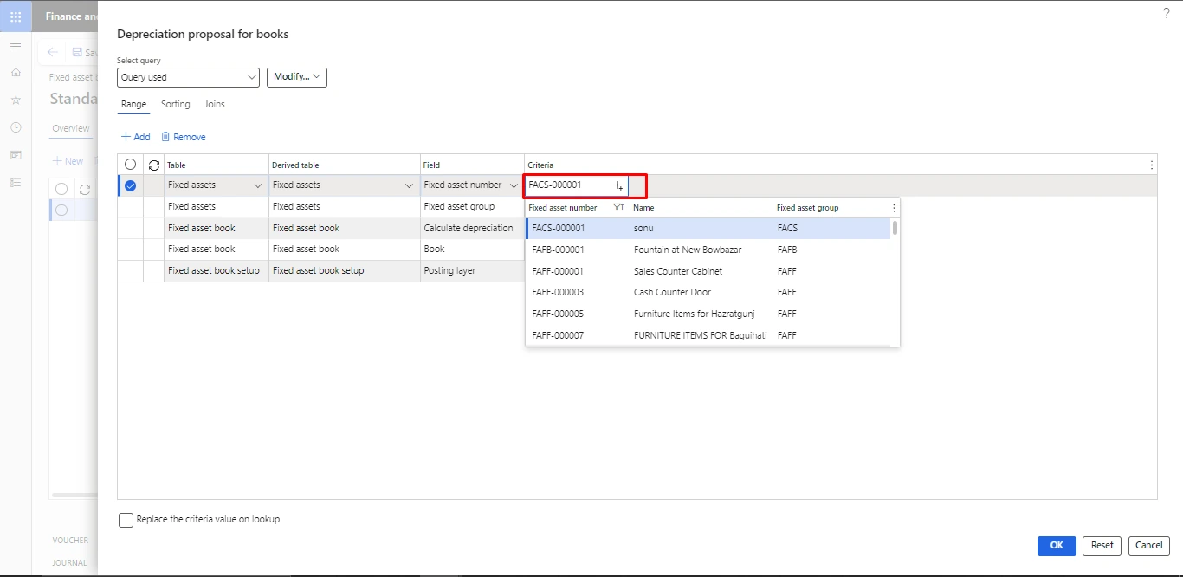Switch to the Sorting tab
Screen dimensions: 1183x577
(x=176, y=104)
